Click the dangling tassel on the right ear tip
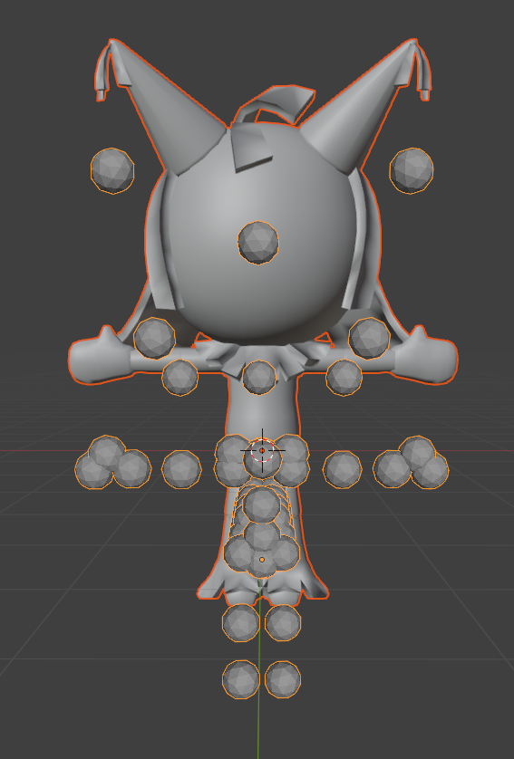 (x=422, y=72)
